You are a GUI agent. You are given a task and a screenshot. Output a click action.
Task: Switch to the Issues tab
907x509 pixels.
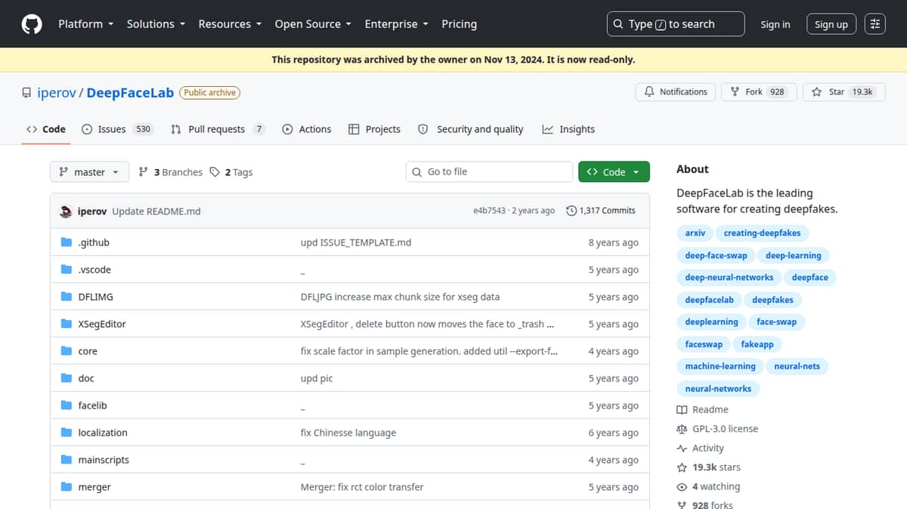[x=117, y=129]
